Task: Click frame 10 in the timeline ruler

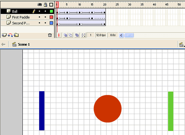Action: 80,5
